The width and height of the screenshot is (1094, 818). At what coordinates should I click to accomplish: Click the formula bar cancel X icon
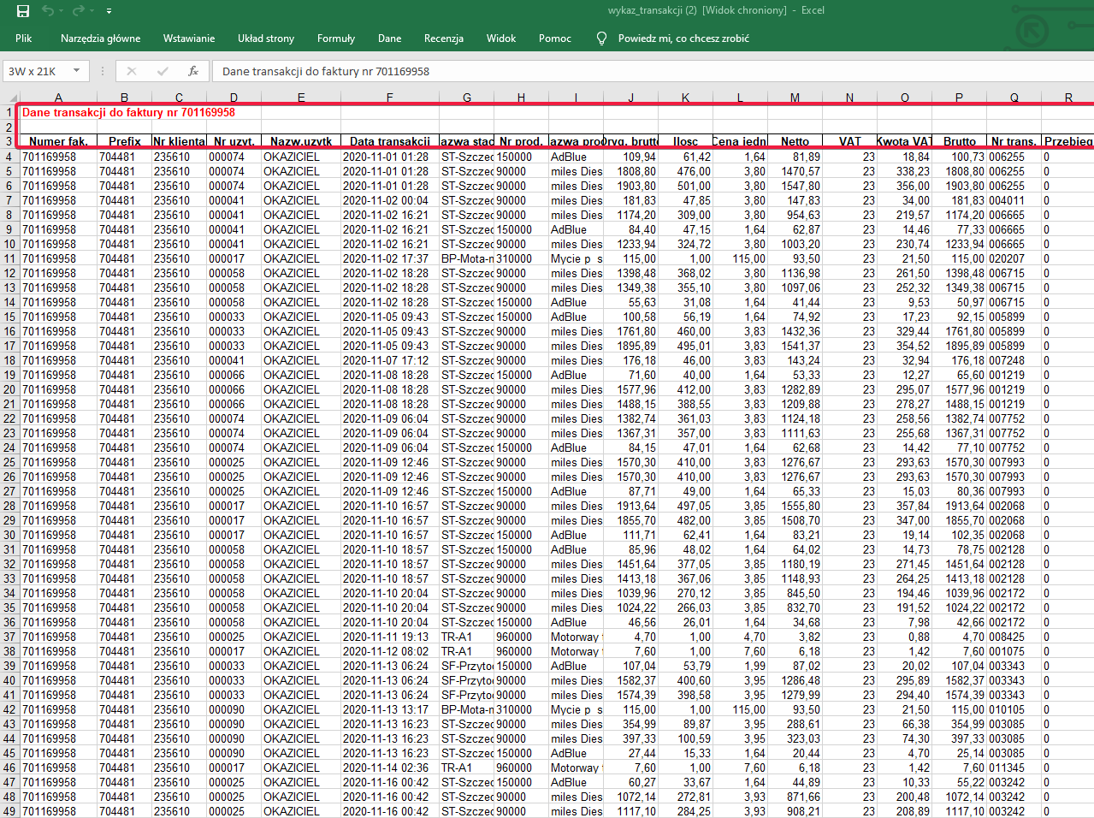[x=131, y=71]
